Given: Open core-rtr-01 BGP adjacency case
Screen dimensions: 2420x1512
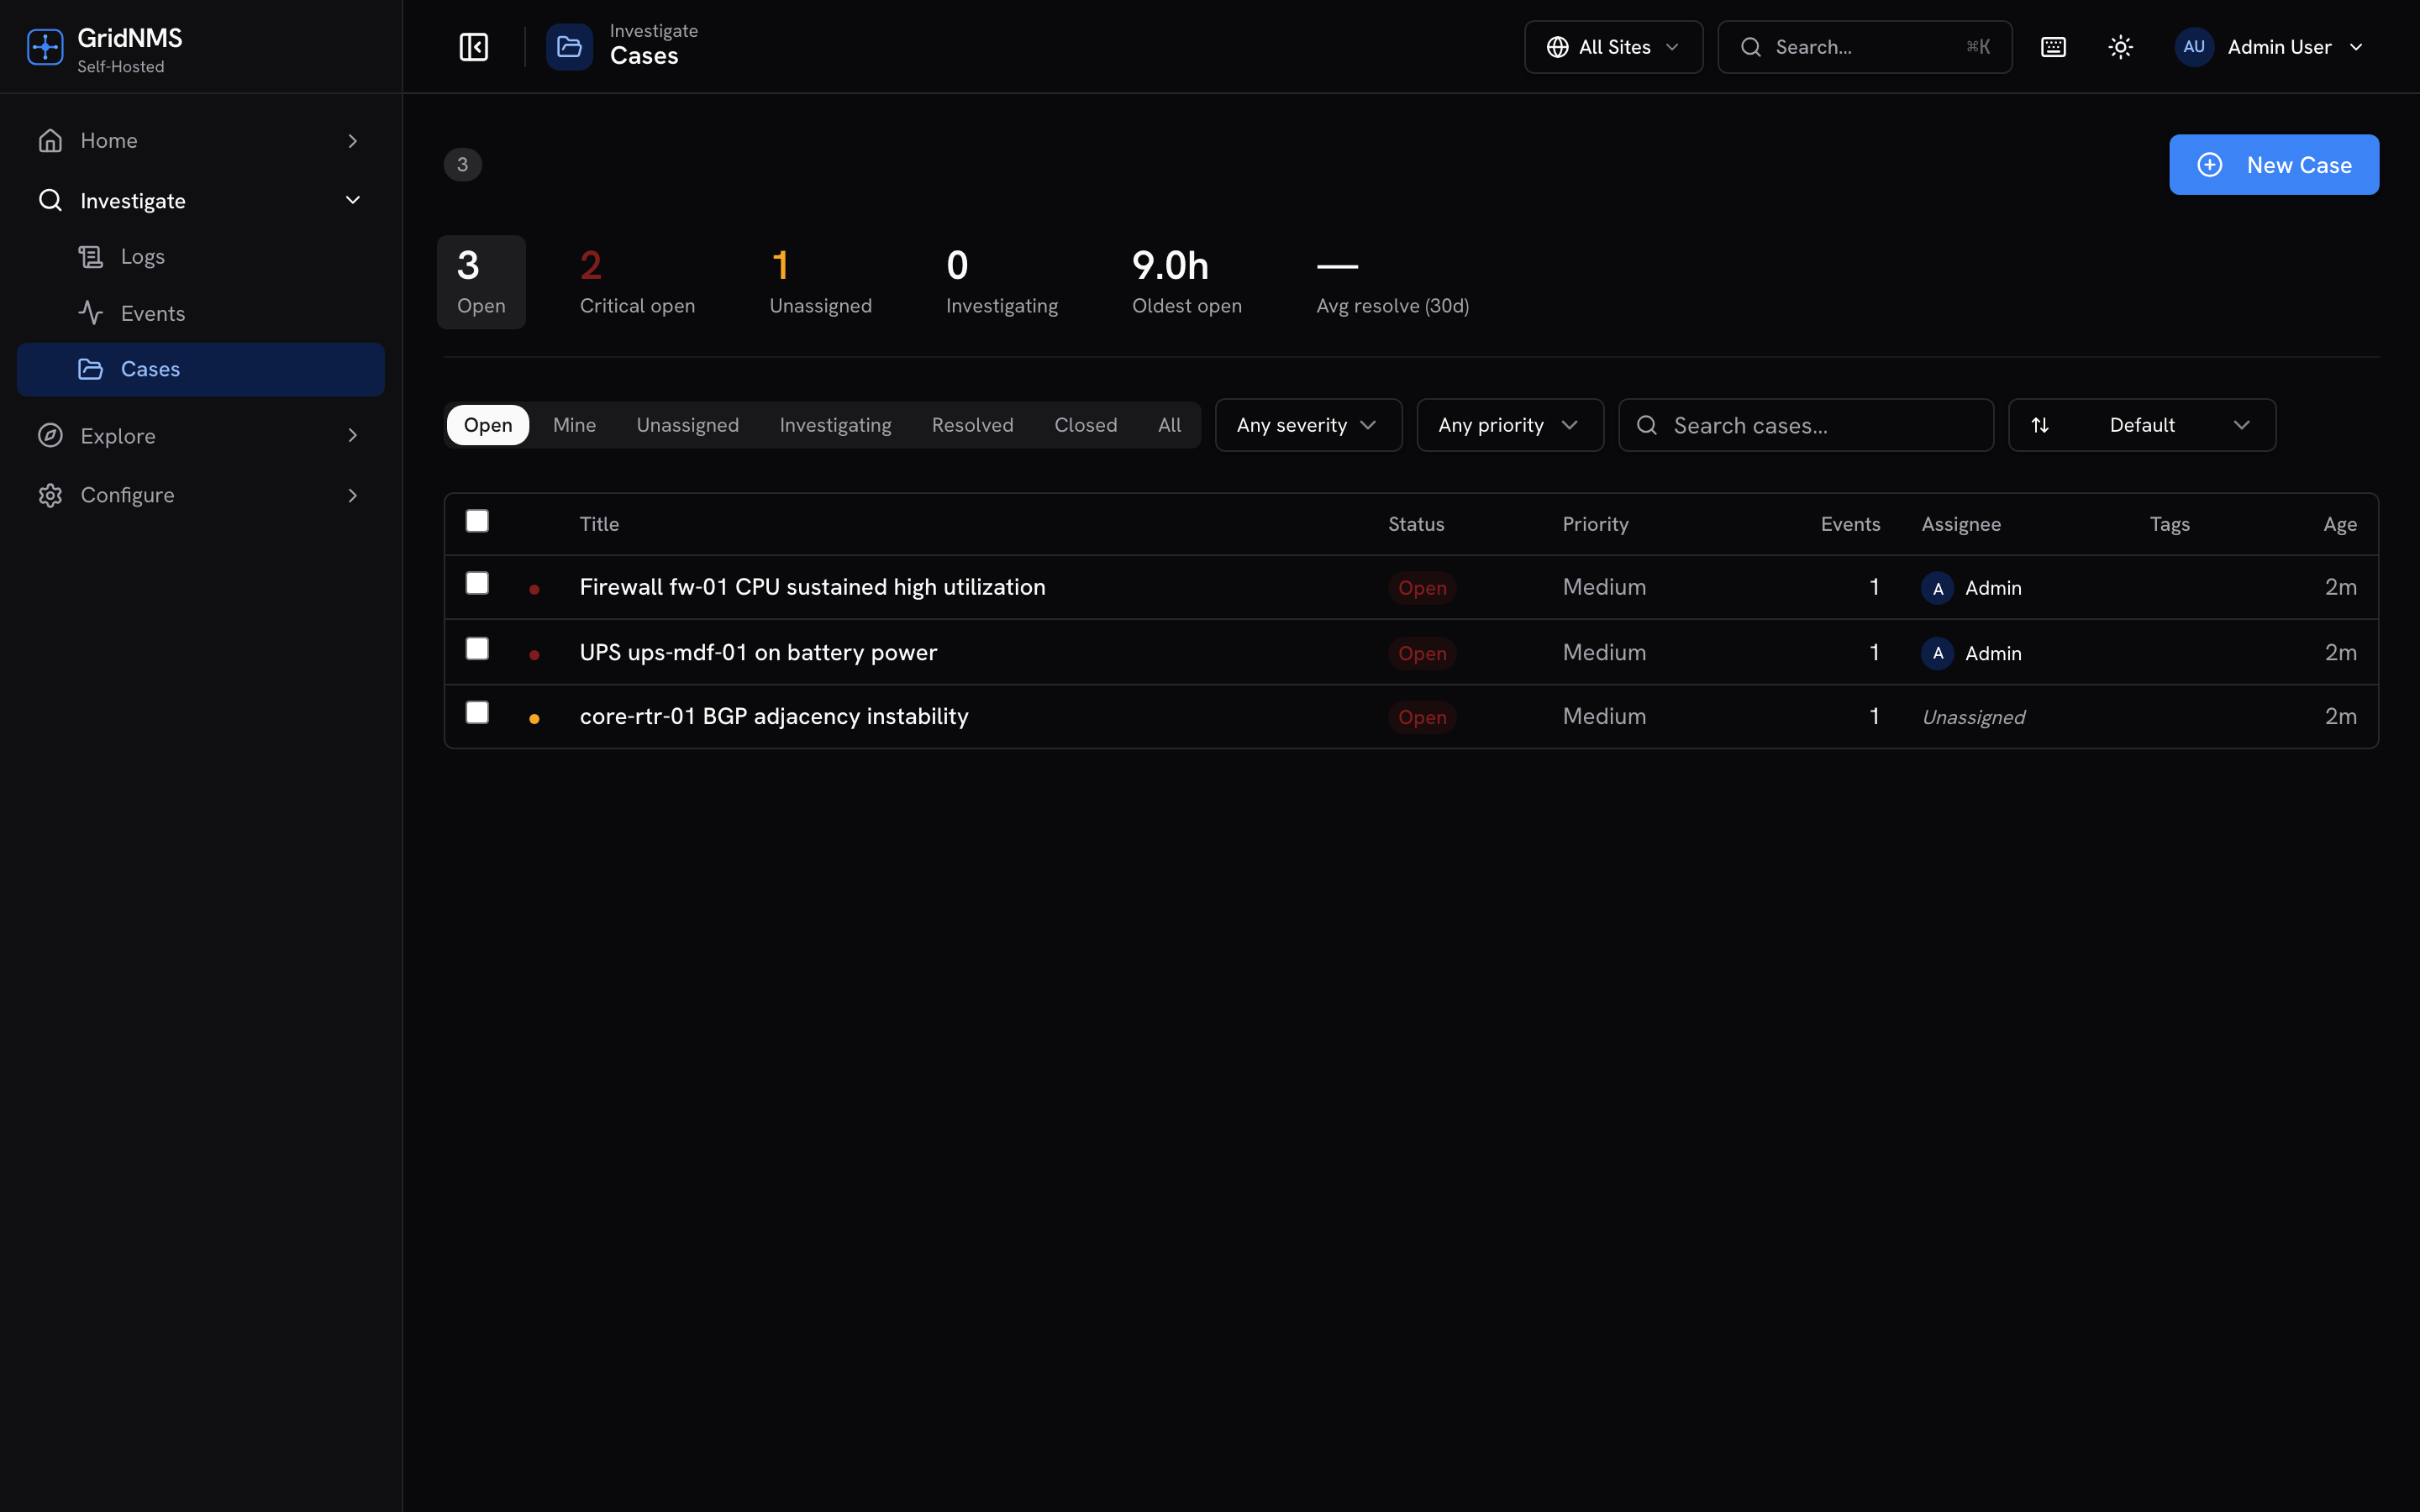Looking at the screenshot, I should click(x=774, y=716).
